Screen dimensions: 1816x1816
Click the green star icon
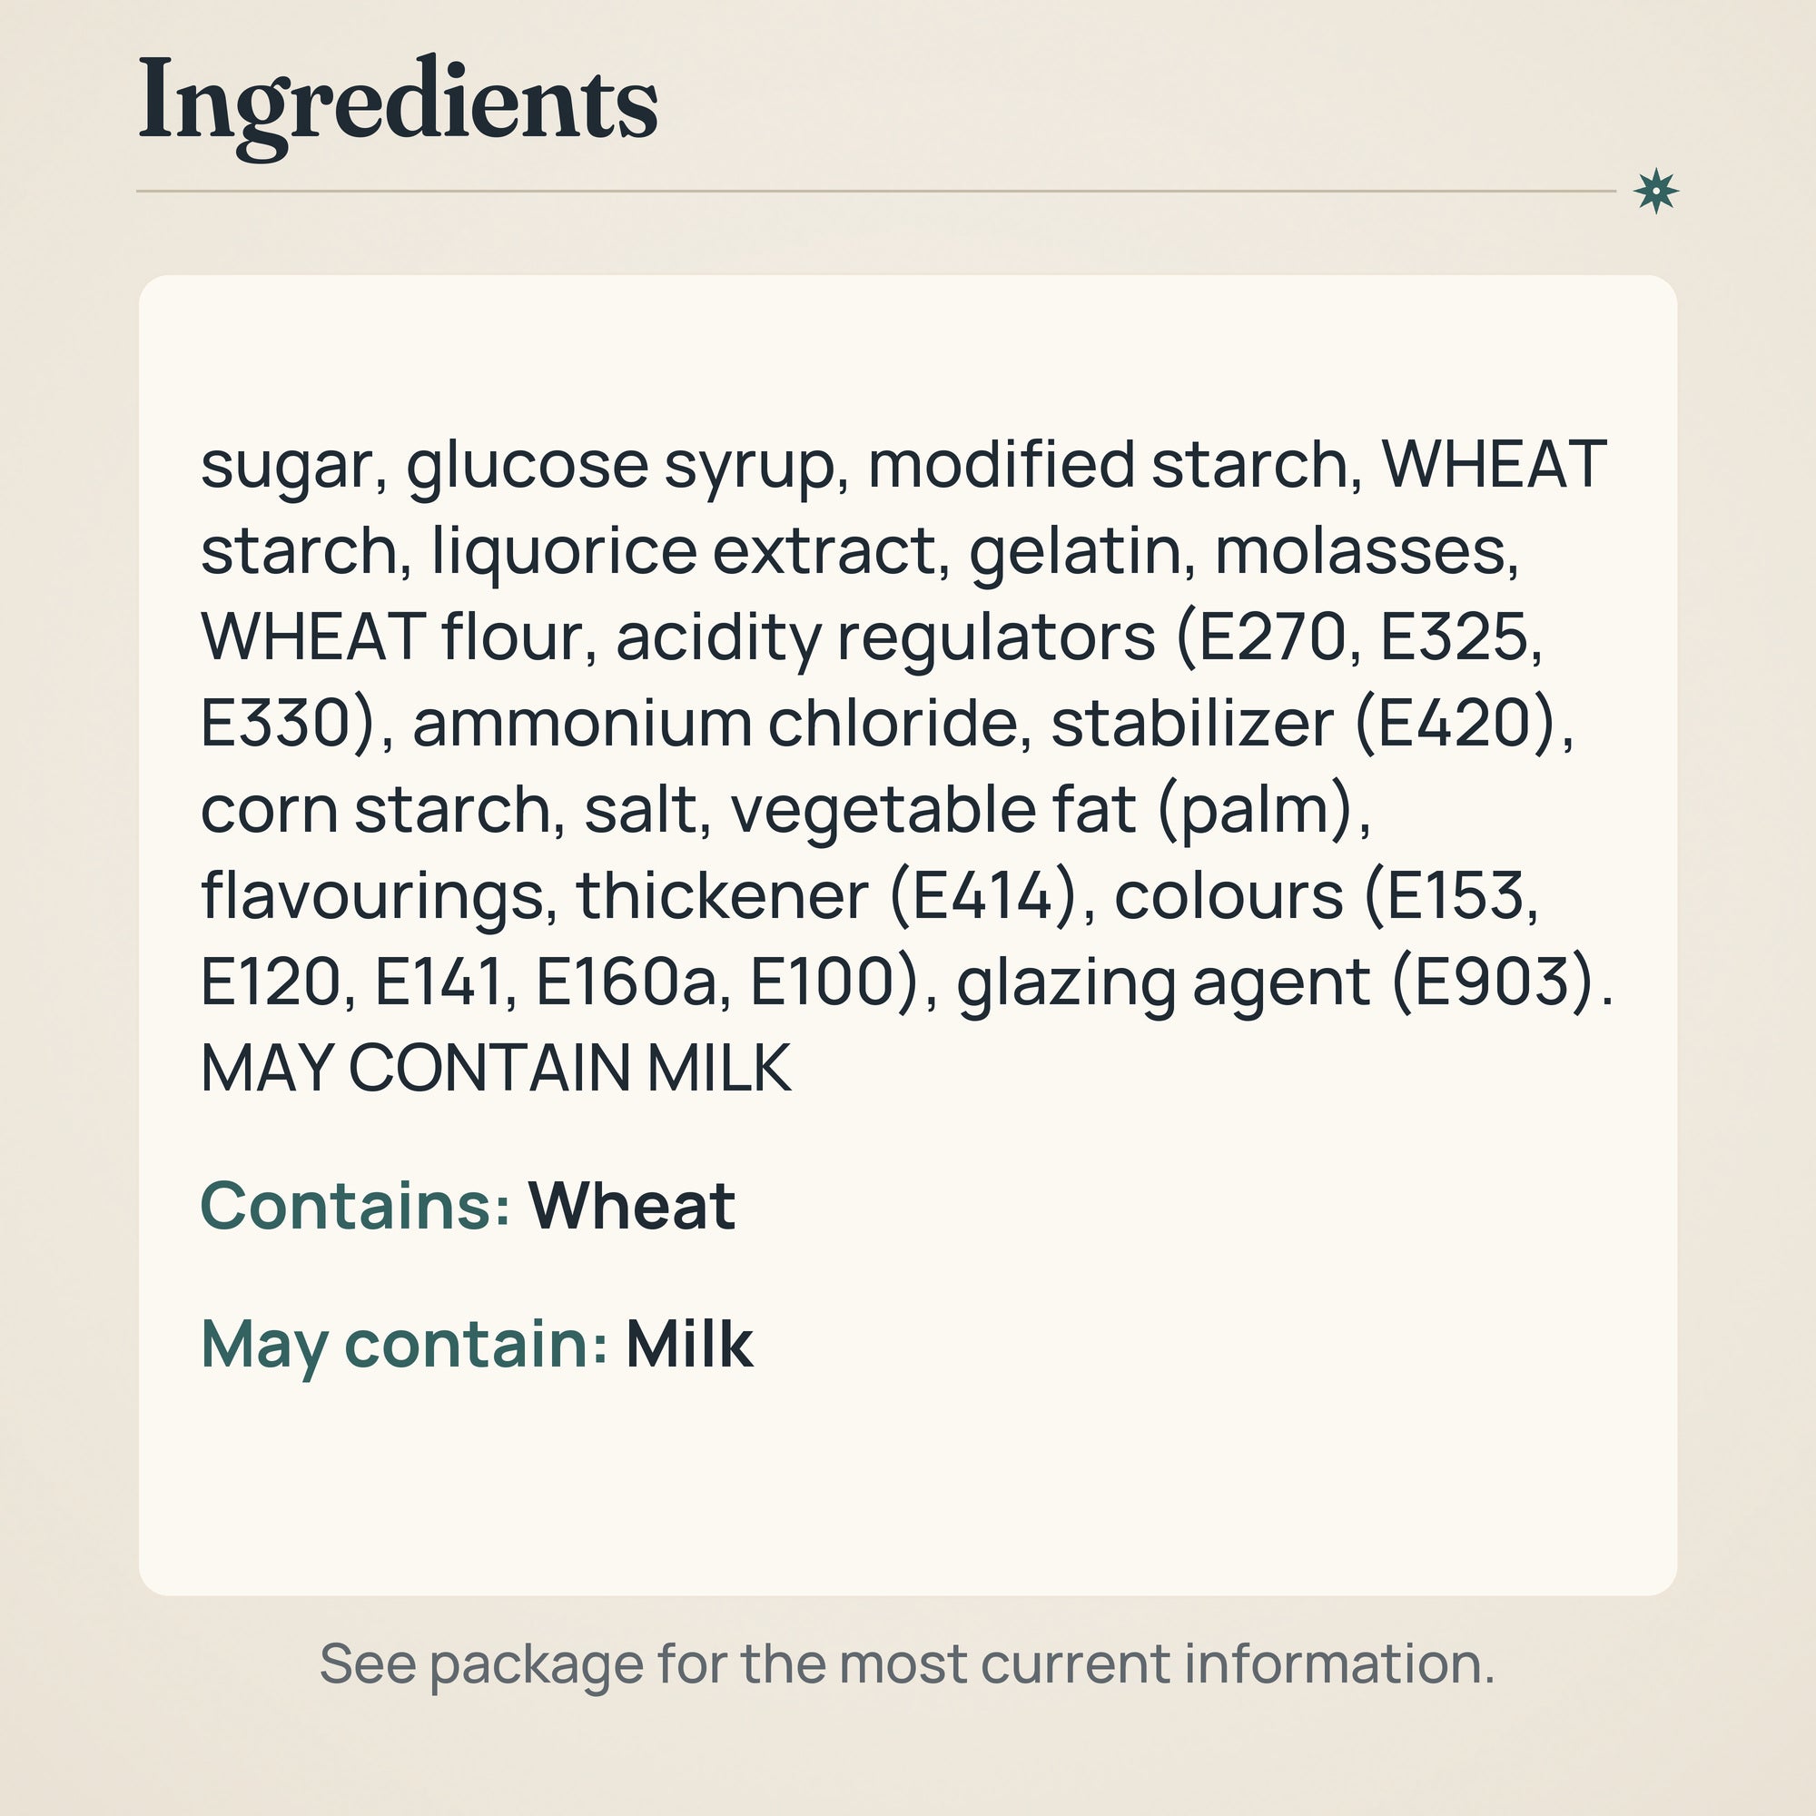[x=1655, y=191]
